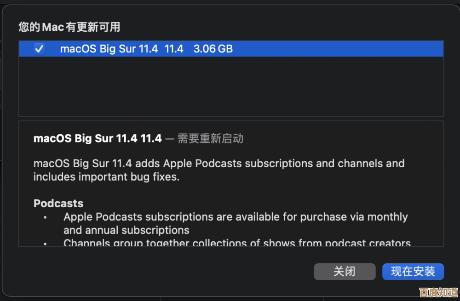Viewport: 460px width, 301px height.
Task: Click the 'Apple Podcasts subscriptions are available' bullet text
Action: click(x=236, y=216)
